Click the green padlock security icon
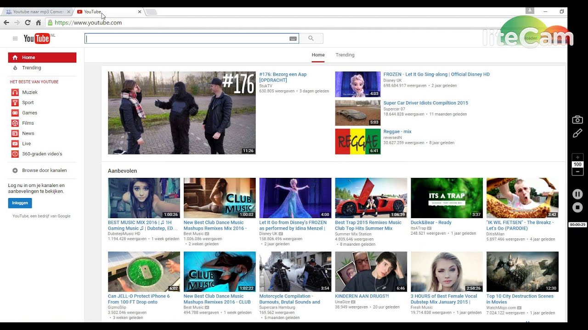The image size is (588, 330). 50,22
